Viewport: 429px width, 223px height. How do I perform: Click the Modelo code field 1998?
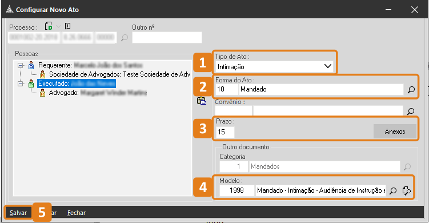[237, 190]
